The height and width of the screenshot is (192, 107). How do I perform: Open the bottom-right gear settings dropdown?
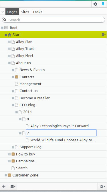[102, 187]
